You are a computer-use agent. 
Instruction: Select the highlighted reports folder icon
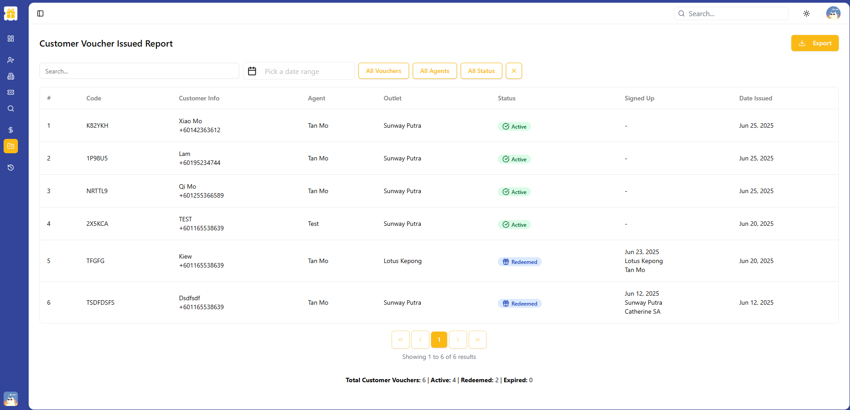pyautogui.click(x=11, y=146)
